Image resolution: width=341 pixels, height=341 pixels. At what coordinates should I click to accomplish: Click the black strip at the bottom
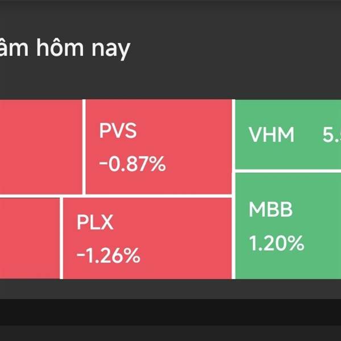(170, 319)
